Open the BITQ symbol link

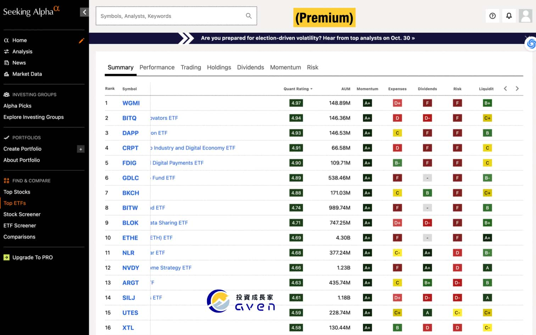point(129,118)
